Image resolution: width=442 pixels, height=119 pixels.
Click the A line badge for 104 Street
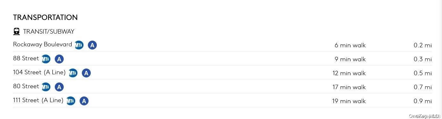click(86, 73)
